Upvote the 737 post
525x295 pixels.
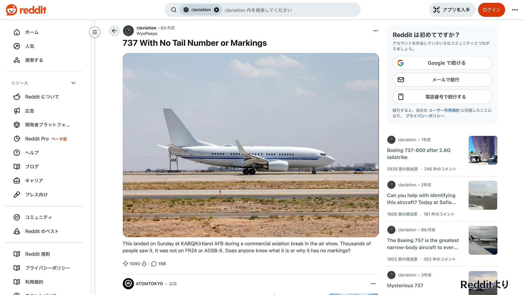click(x=125, y=264)
